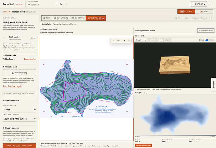Click the layers icon in Cut Layers tab

[55, 18]
